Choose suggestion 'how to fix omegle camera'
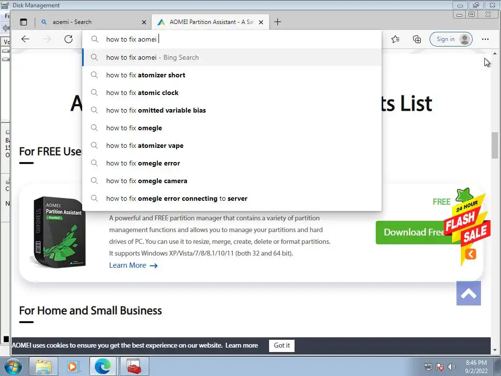 (x=232, y=181)
